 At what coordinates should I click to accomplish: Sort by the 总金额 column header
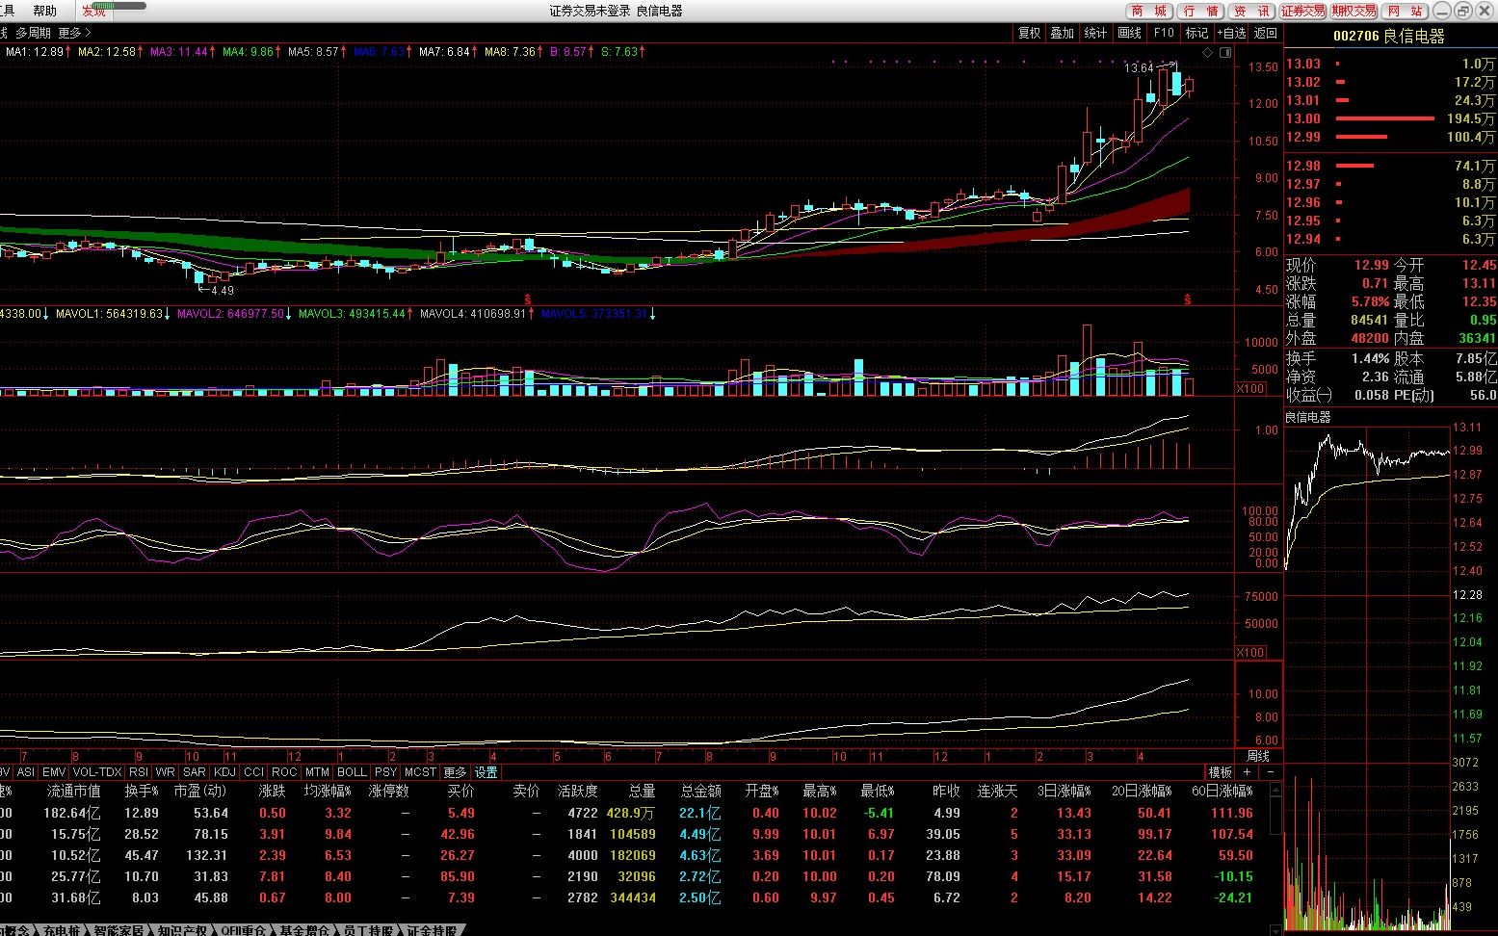click(x=700, y=791)
